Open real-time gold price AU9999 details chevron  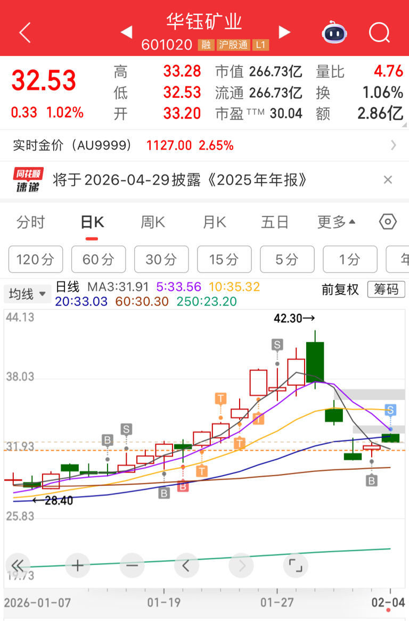[394, 145]
